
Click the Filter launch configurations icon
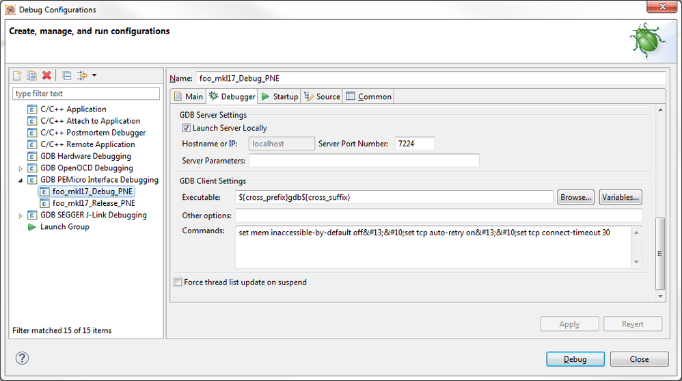pos(82,75)
